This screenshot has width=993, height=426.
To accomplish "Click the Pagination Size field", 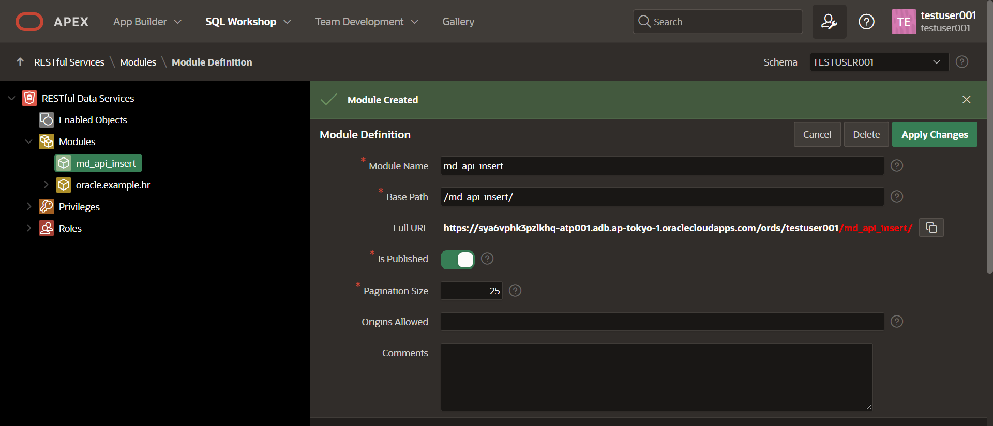I will click(471, 291).
